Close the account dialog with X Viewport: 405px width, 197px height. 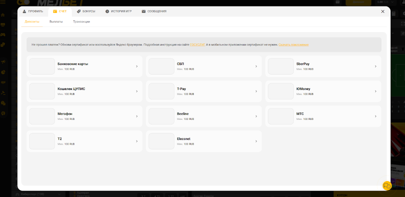coord(383,12)
